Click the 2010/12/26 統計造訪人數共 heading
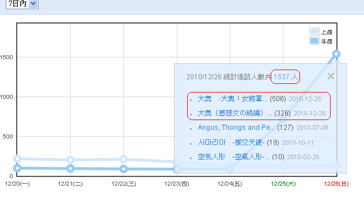 (229, 76)
